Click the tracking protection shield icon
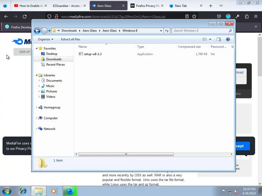 (x=49, y=17)
